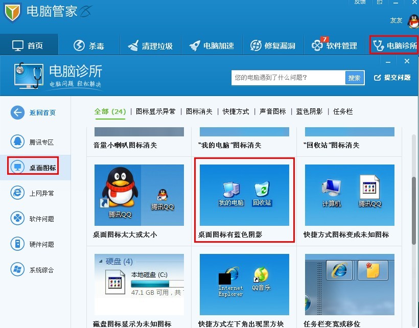The width and height of the screenshot is (419, 328).
Task: Launch the 电脑加速 rocket section
Action: tap(212, 45)
